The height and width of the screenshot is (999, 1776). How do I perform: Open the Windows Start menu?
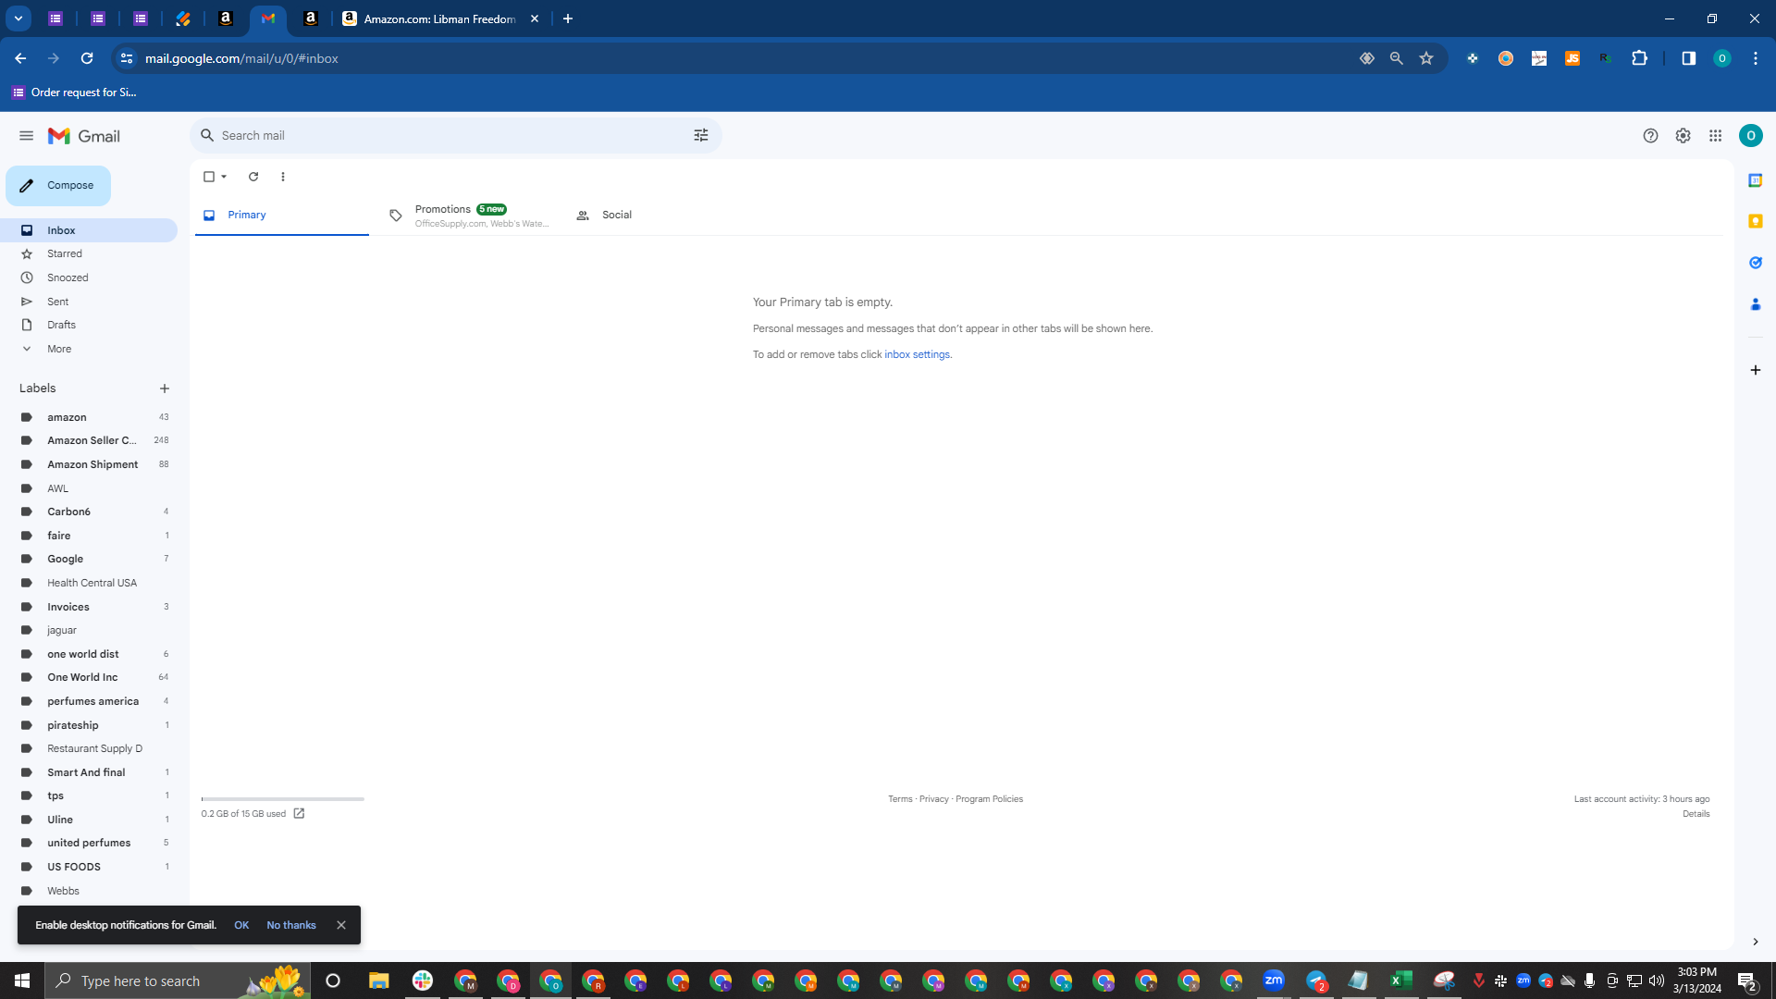click(x=22, y=980)
